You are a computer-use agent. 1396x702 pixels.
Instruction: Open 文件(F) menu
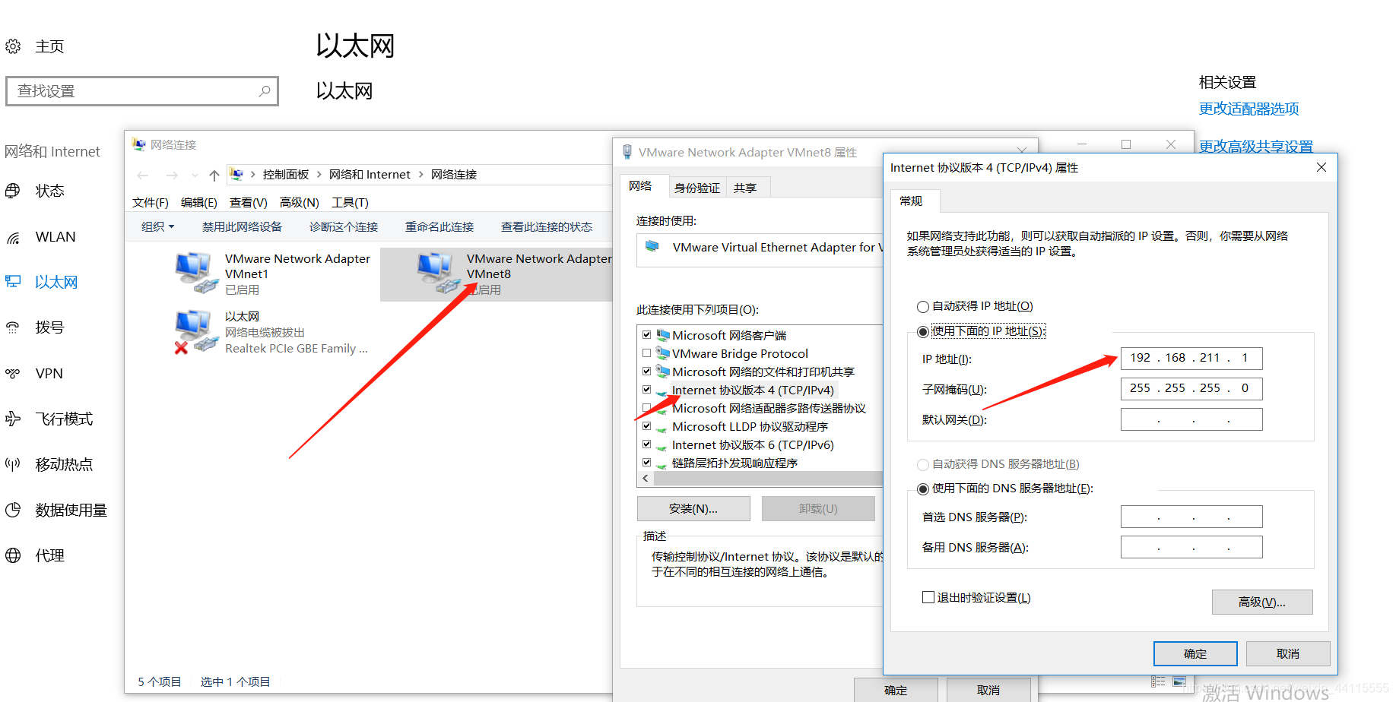point(150,203)
